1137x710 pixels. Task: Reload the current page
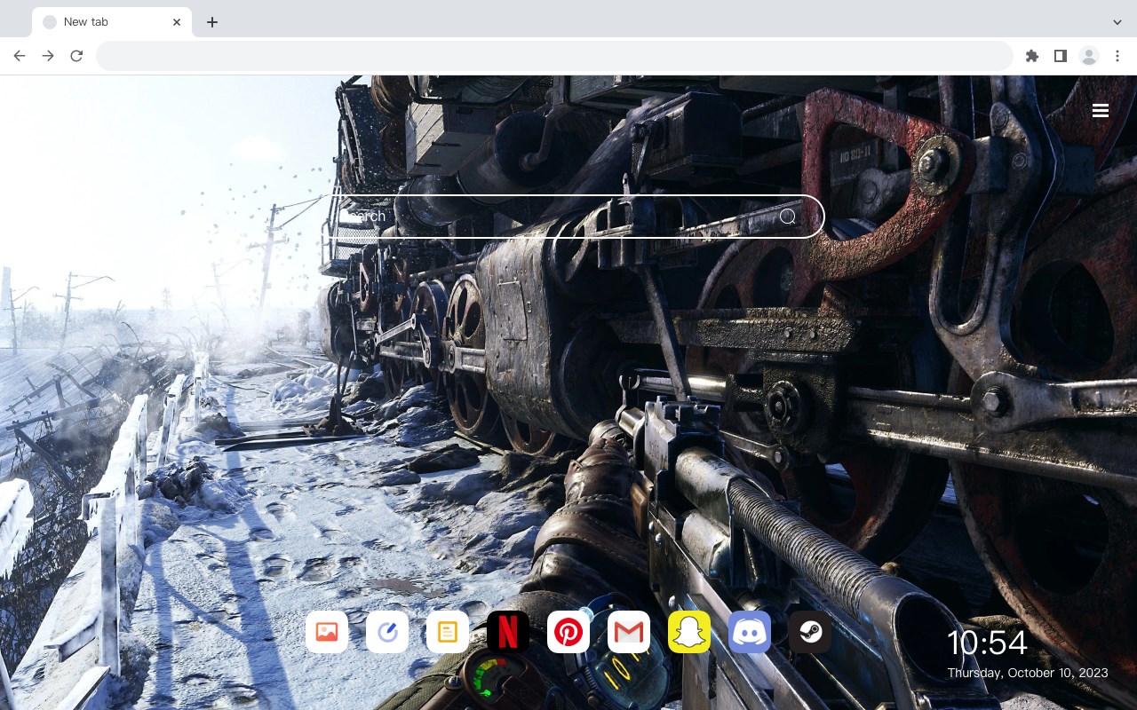[x=76, y=56]
